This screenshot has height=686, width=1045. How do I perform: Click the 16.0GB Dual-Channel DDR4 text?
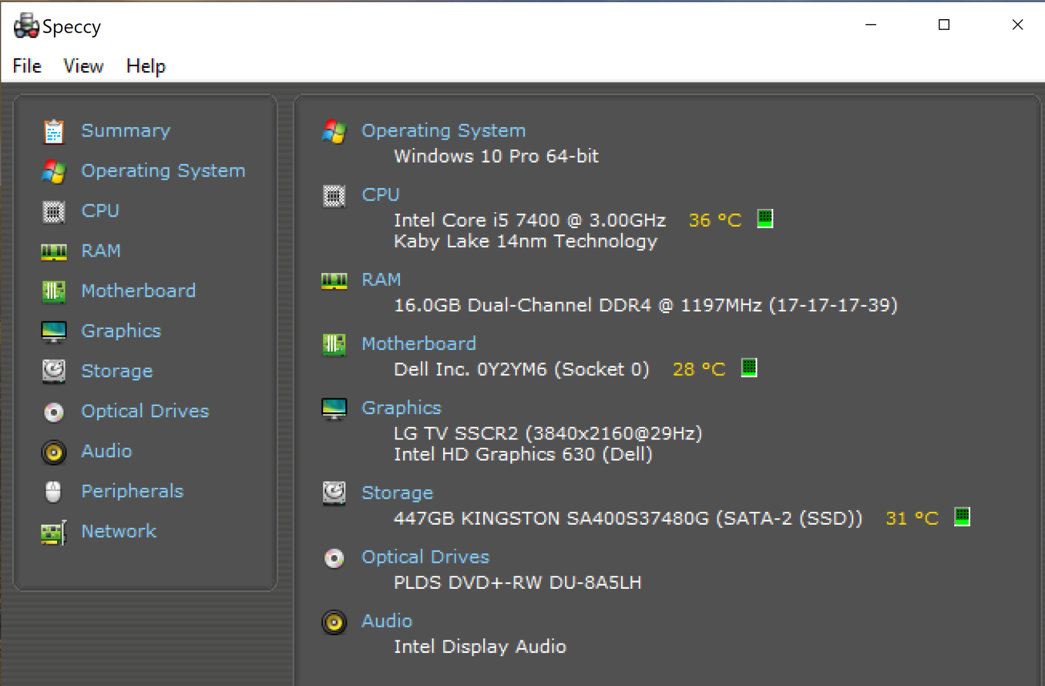pos(646,306)
